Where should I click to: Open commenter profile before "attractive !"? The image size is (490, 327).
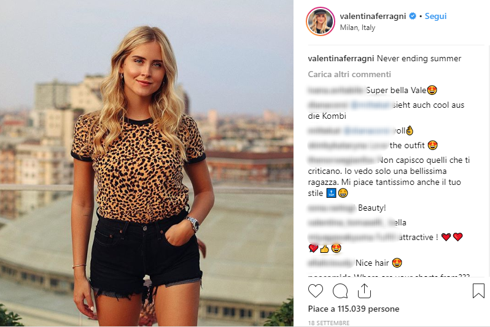[x=352, y=237]
